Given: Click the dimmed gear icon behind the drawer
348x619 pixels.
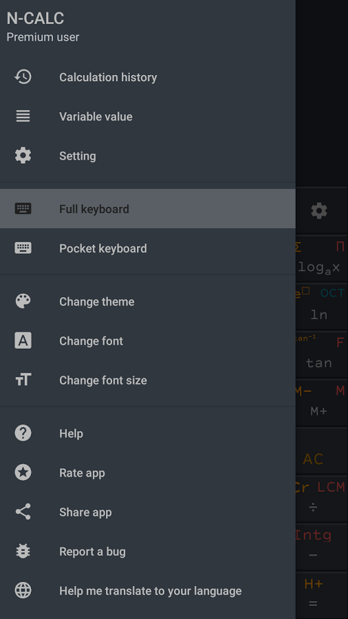Looking at the screenshot, I should tap(319, 211).
